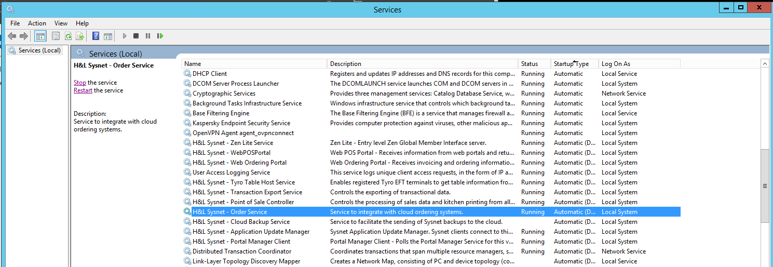
Task: Click the Pause Service toolbar icon
Action: pos(148,36)
